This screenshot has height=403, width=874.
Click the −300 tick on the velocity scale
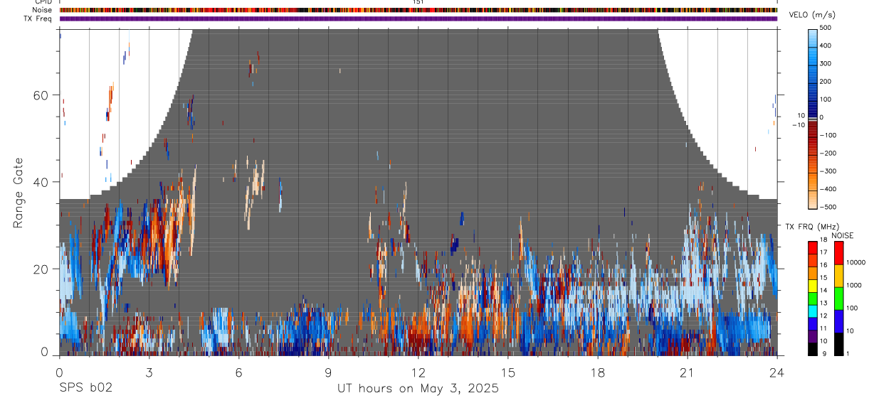coord(826,171)
